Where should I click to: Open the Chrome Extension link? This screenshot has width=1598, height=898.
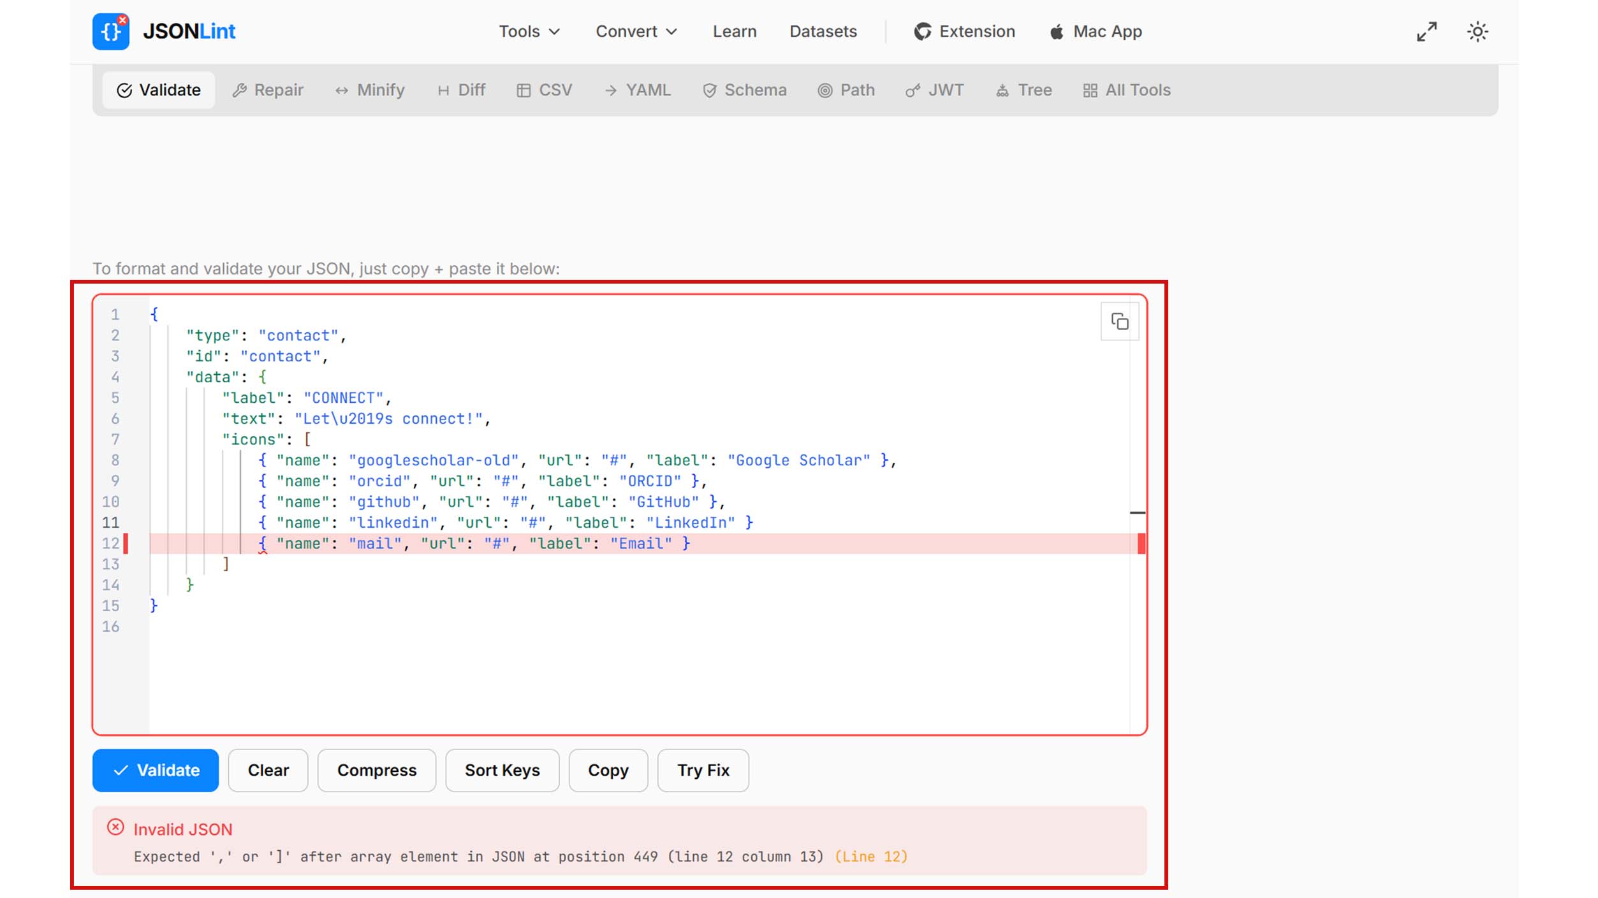(964, 31)
